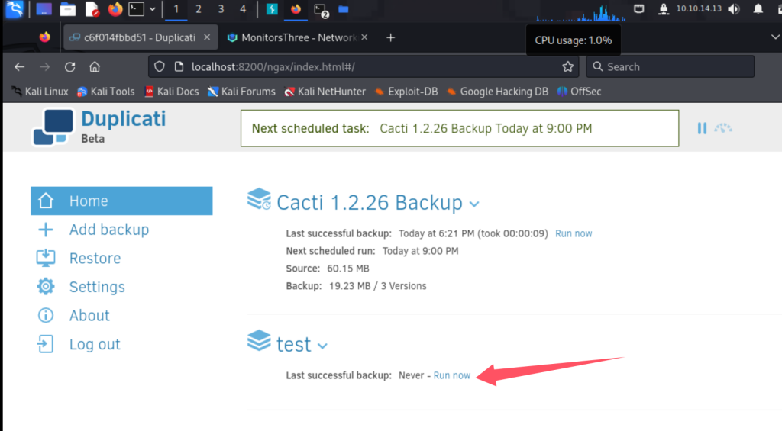The height and width of the screenshot is (431, 782).
Task: Launch Firefox from the top panel
Action: [x=115, y=9]
